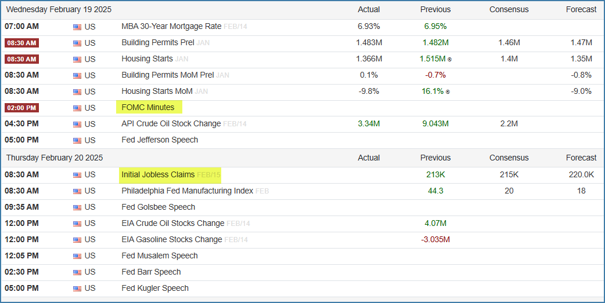The image size is (605, 303).
Task: Click Actual column header in Thursday section
Action: pyautogui.click(x=369, y=158)
